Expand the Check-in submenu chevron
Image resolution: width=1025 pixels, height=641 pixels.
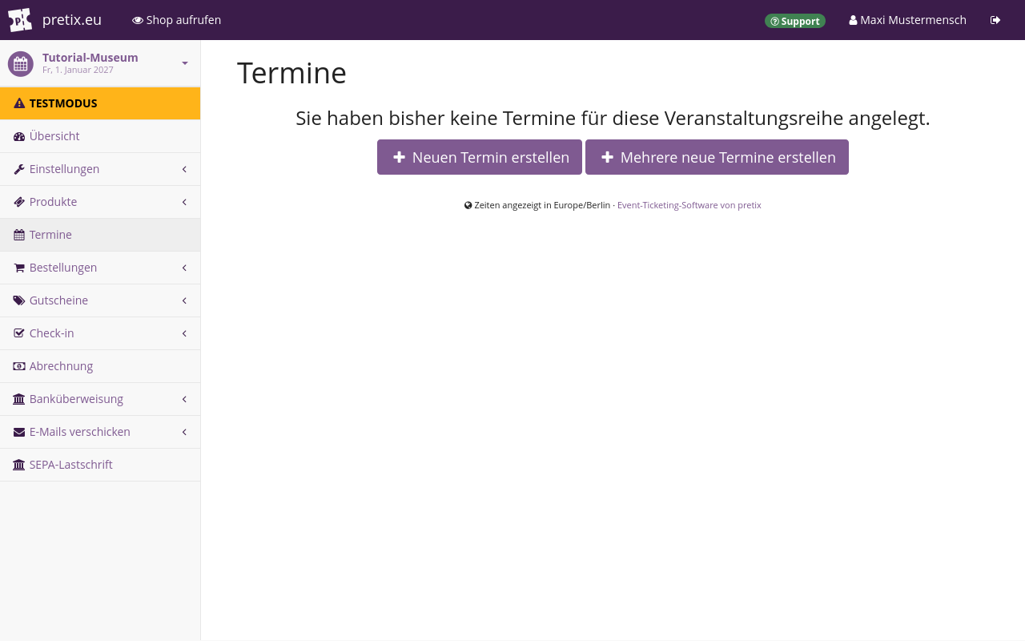click(184, 333)
